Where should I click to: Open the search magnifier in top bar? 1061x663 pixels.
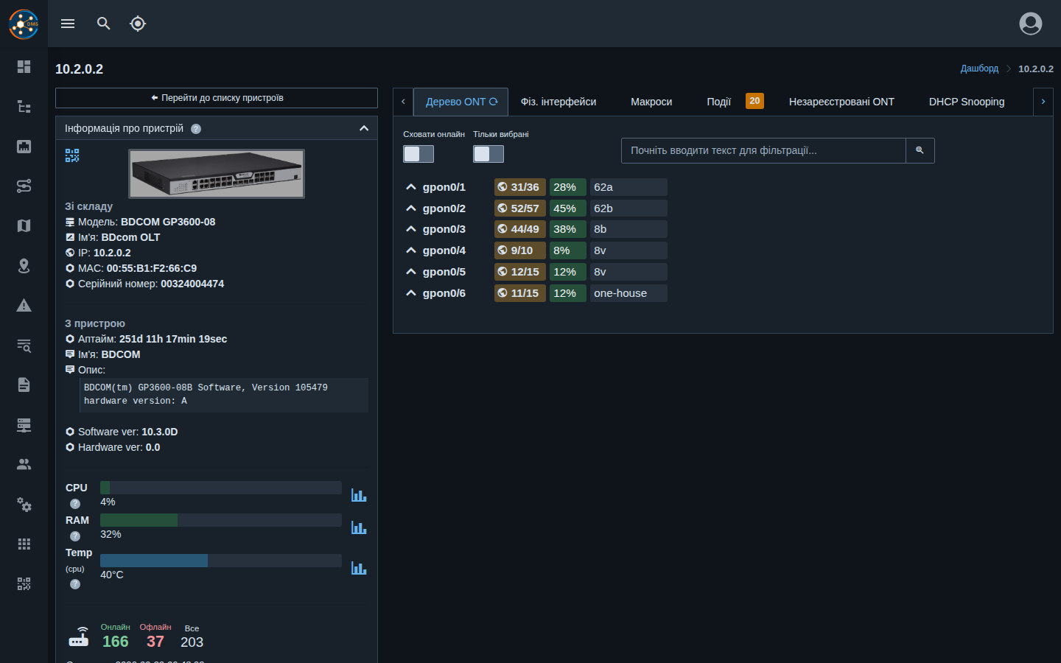coord(104,24)
